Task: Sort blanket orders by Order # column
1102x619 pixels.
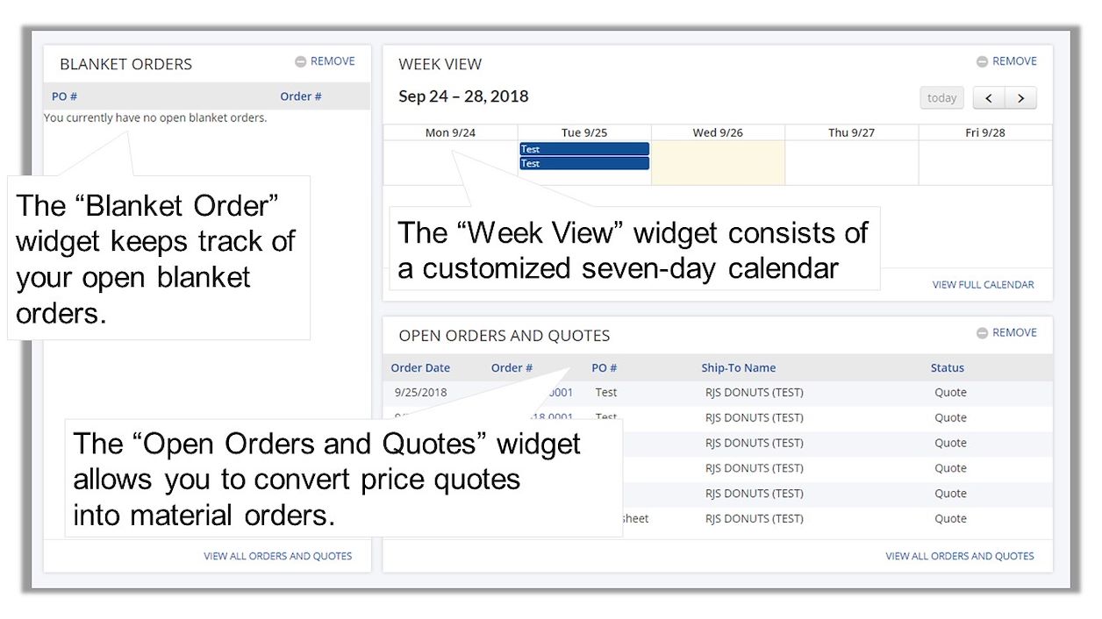Action: click(300, 96)
